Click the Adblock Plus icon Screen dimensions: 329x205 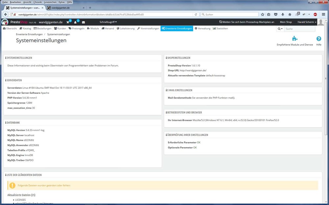pyautogui.click(x=315, y=14)
